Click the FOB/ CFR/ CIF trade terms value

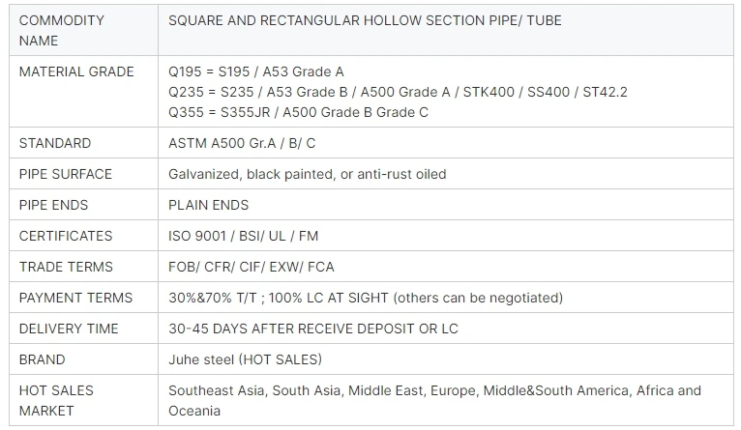coord(251,267)
